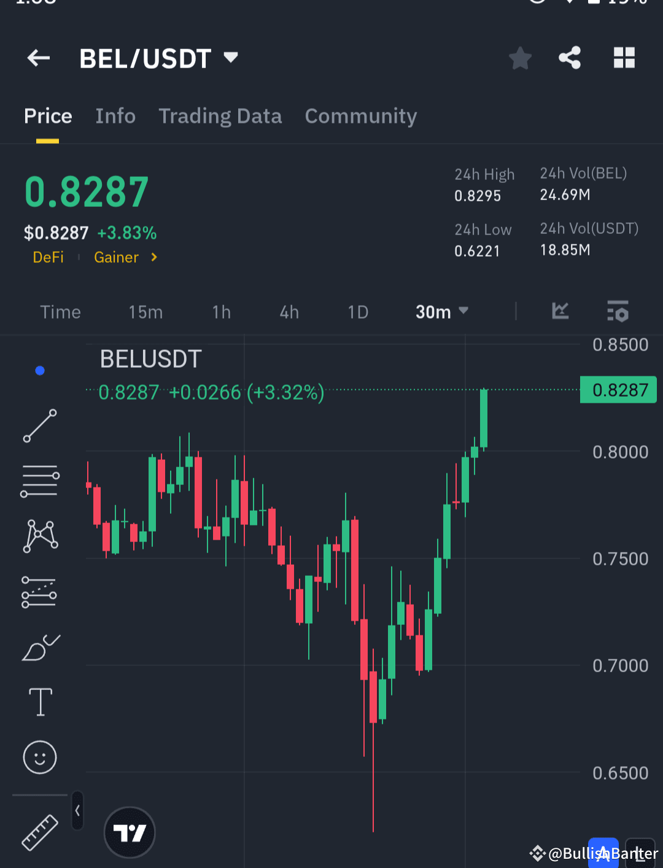Open the Fibonacci retracement tool

[39, 591]
